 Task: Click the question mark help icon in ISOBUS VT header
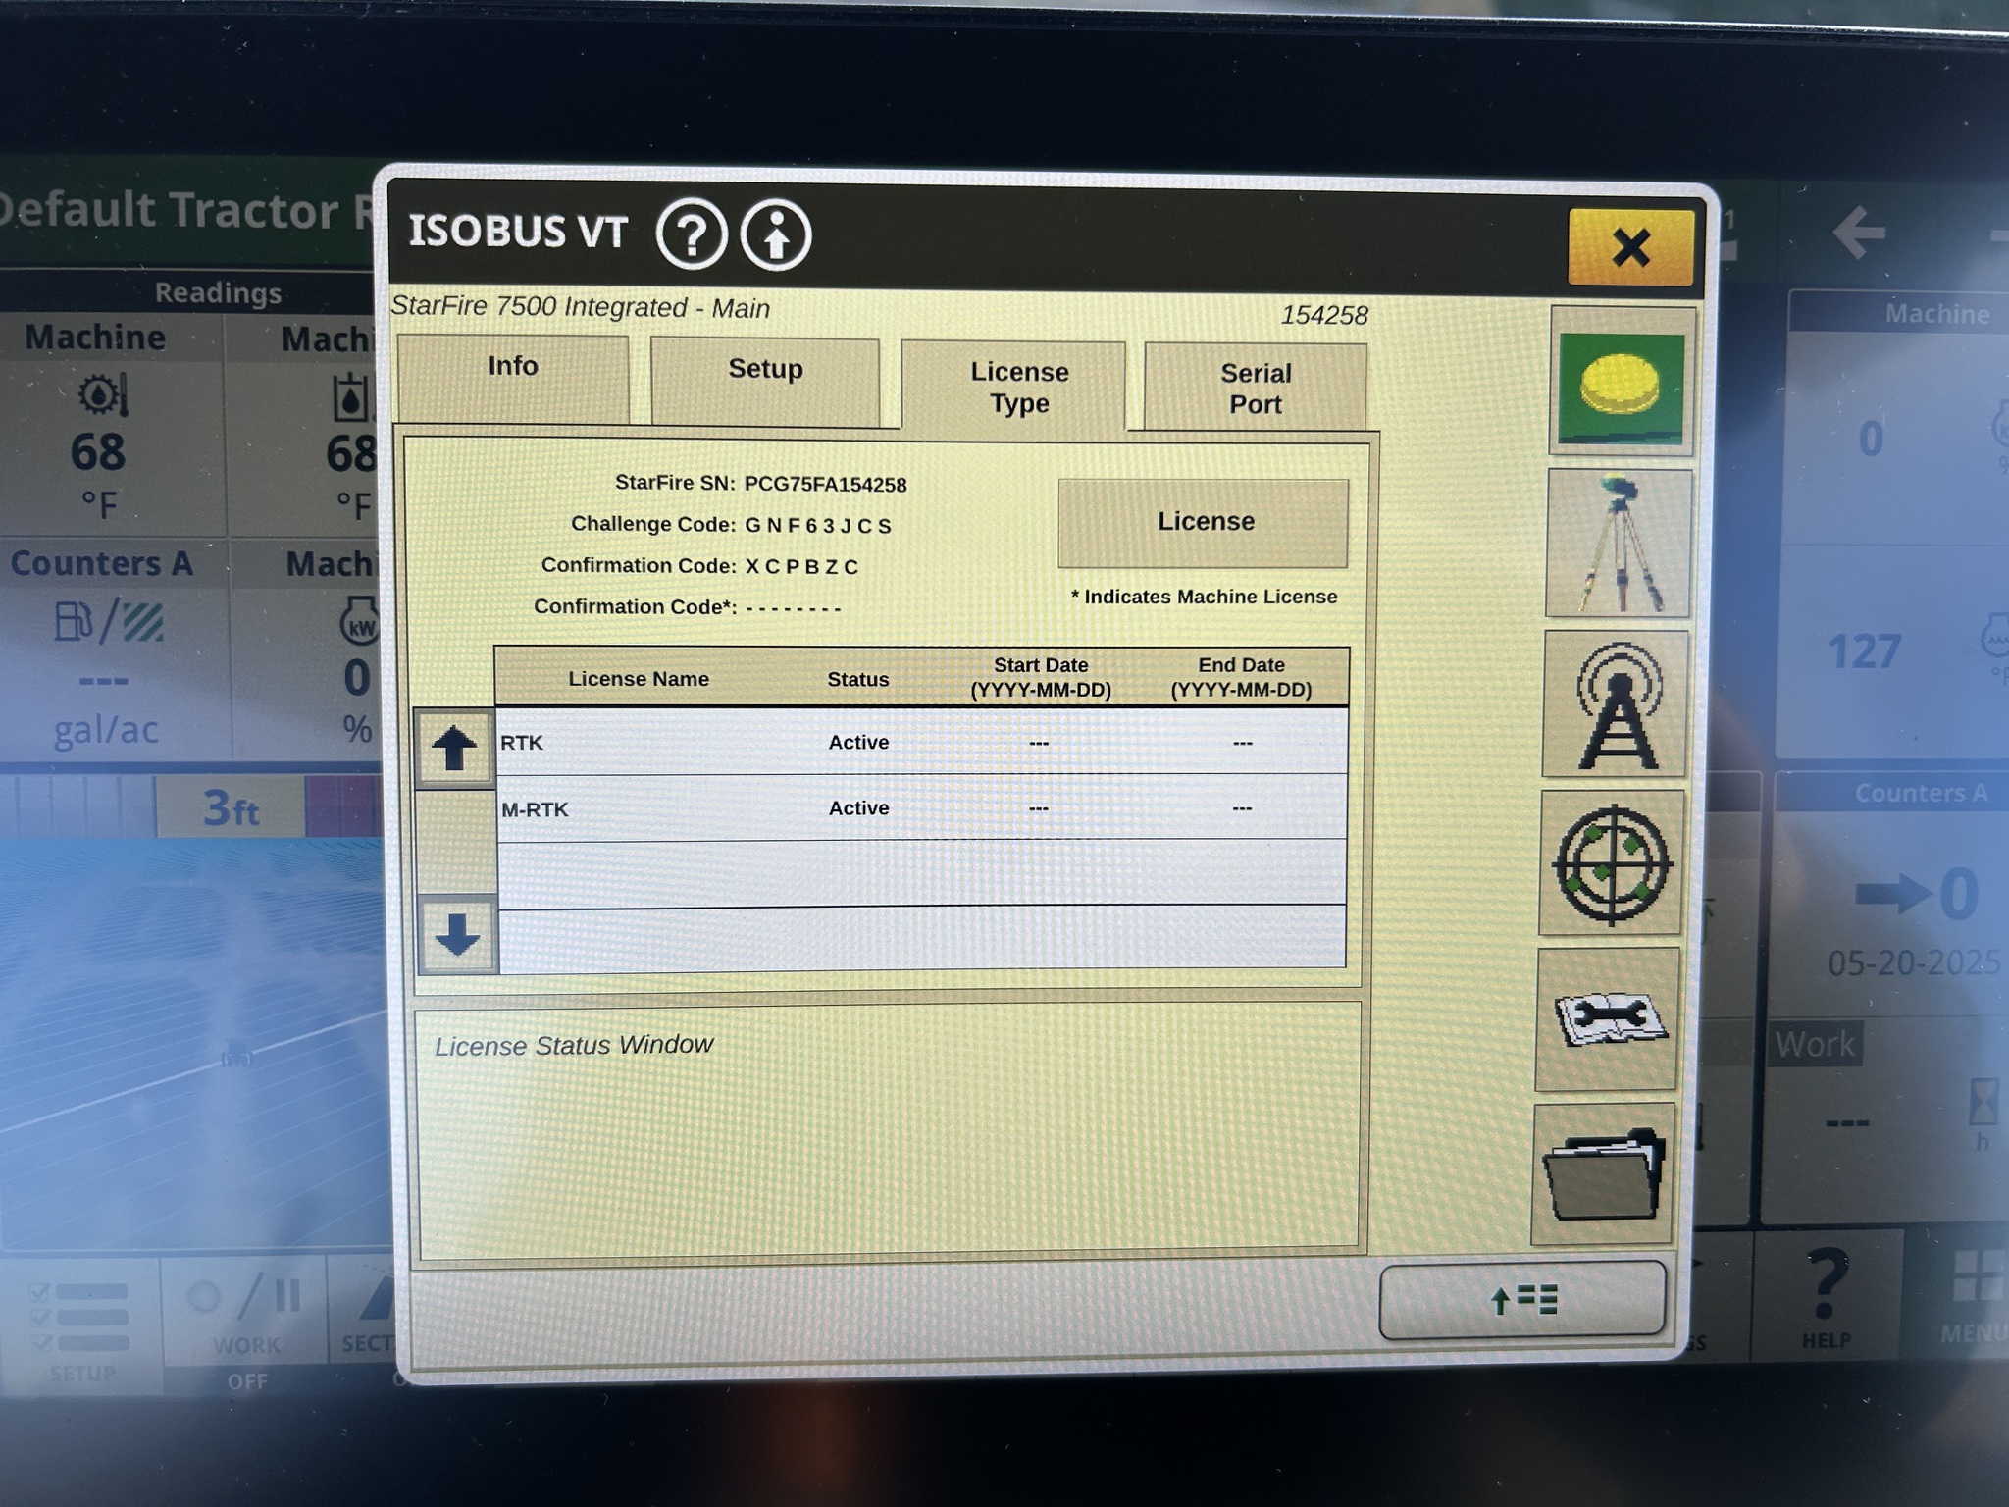click(x=693, y=234)
